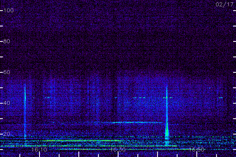Click the 16:10 time label
Screen dimensions: 236x157
tap(39, 149)
